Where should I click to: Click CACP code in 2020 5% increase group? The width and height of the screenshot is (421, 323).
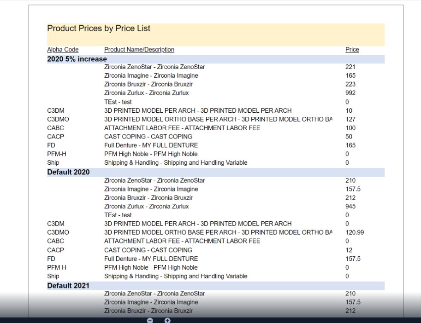56,137
